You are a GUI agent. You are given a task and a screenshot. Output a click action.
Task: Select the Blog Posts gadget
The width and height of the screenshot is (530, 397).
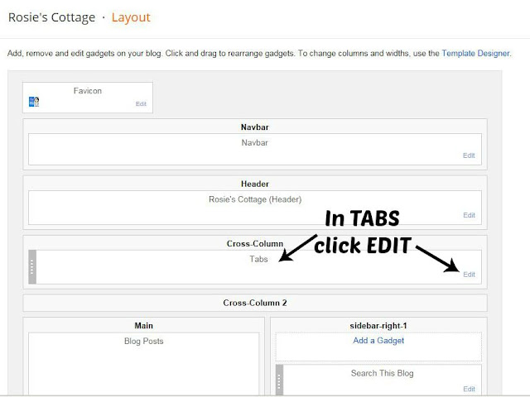click(x=143, y=364)
